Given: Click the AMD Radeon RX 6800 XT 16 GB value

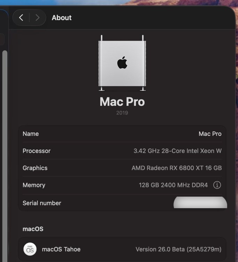Looking at the screenshot, I should [x=177, y=168].
